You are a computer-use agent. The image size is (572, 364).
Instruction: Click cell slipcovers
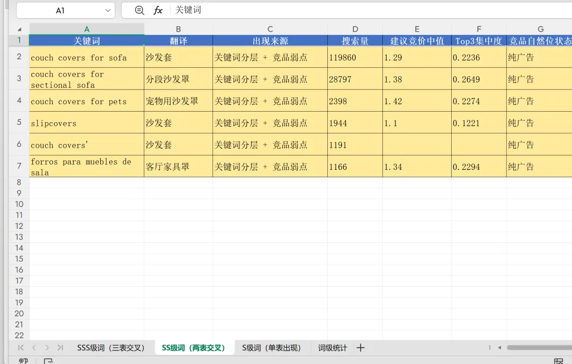[x=87, y=122]
